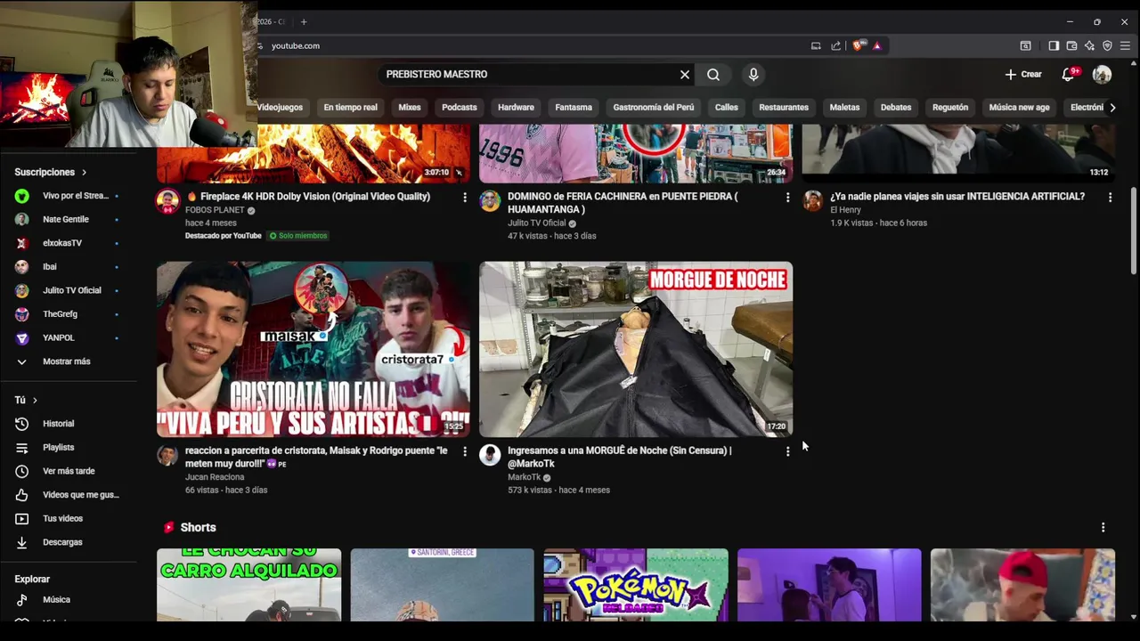Select the Maletas chip
This screenshot has height=641, width=1140.
[x=844, y=108]
